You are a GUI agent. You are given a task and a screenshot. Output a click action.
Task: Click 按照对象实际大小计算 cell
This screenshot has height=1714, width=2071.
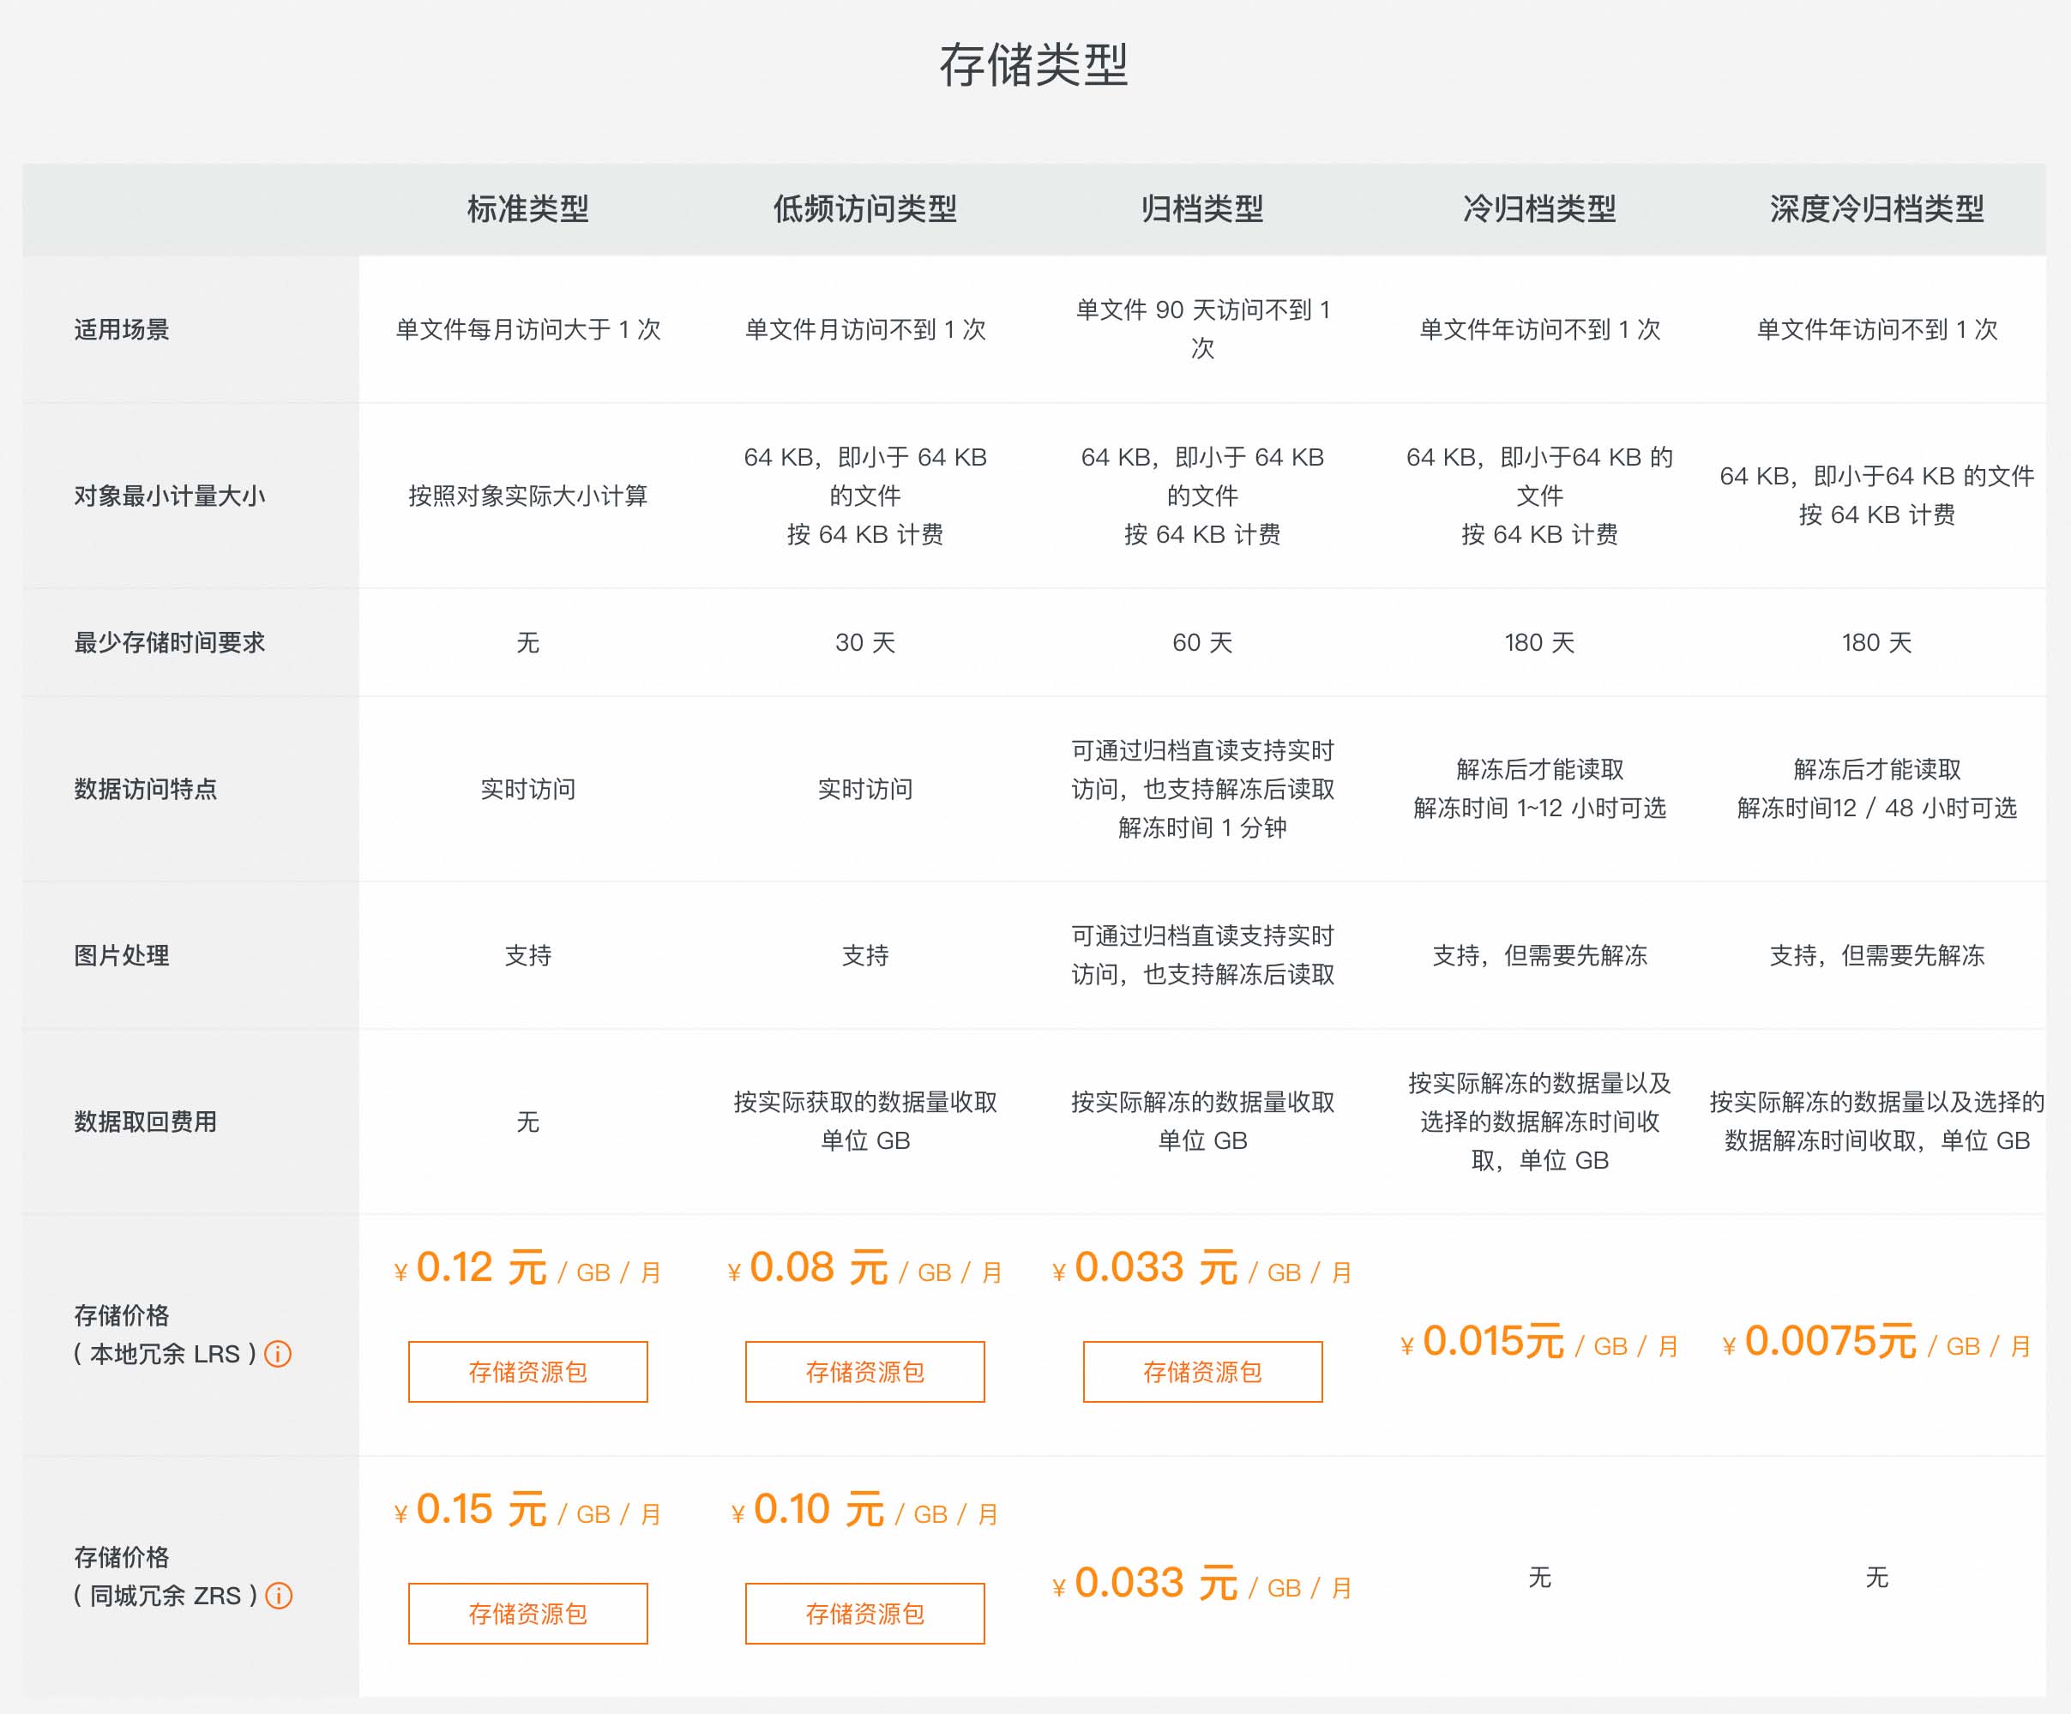point(527,496)
